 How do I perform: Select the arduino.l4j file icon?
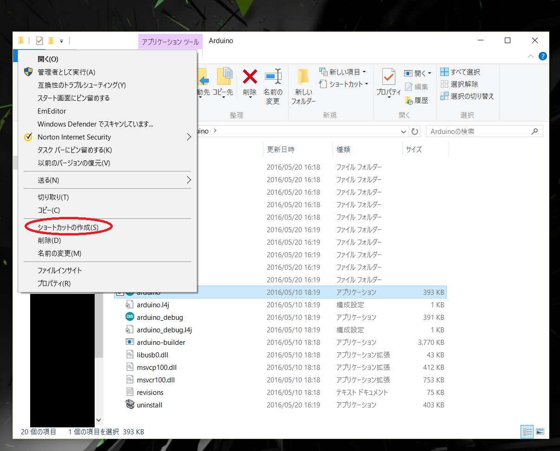pos(130,305)
